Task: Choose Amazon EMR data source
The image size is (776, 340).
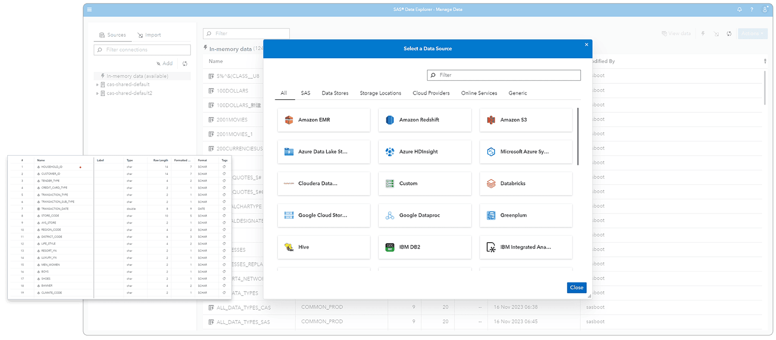Action: coord(324,120)
